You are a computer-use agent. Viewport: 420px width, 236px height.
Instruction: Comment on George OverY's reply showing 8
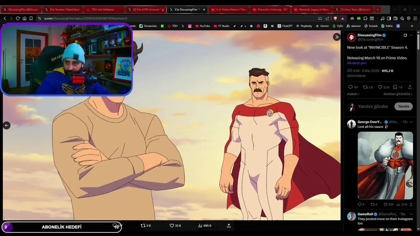coord(361,205)
